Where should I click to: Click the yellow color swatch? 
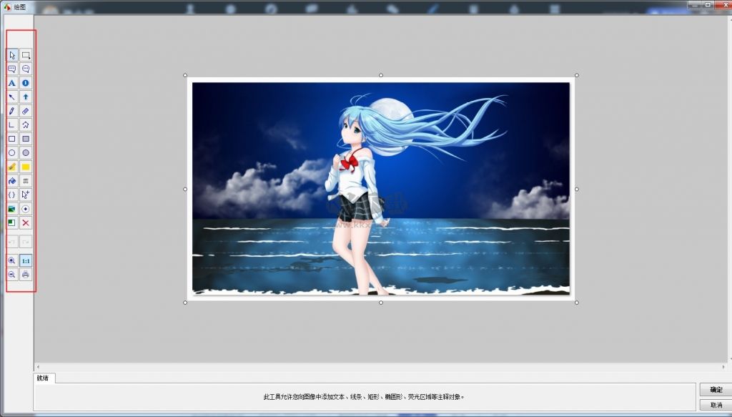click(x=25, y=167)
